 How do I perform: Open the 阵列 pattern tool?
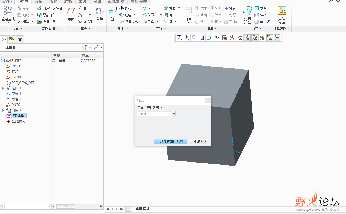tap(188, 14)
